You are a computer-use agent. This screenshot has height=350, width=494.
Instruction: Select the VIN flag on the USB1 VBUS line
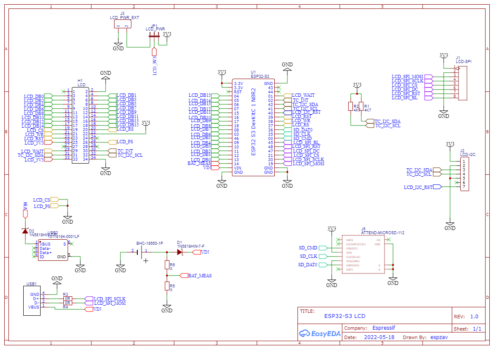[93, 309]
